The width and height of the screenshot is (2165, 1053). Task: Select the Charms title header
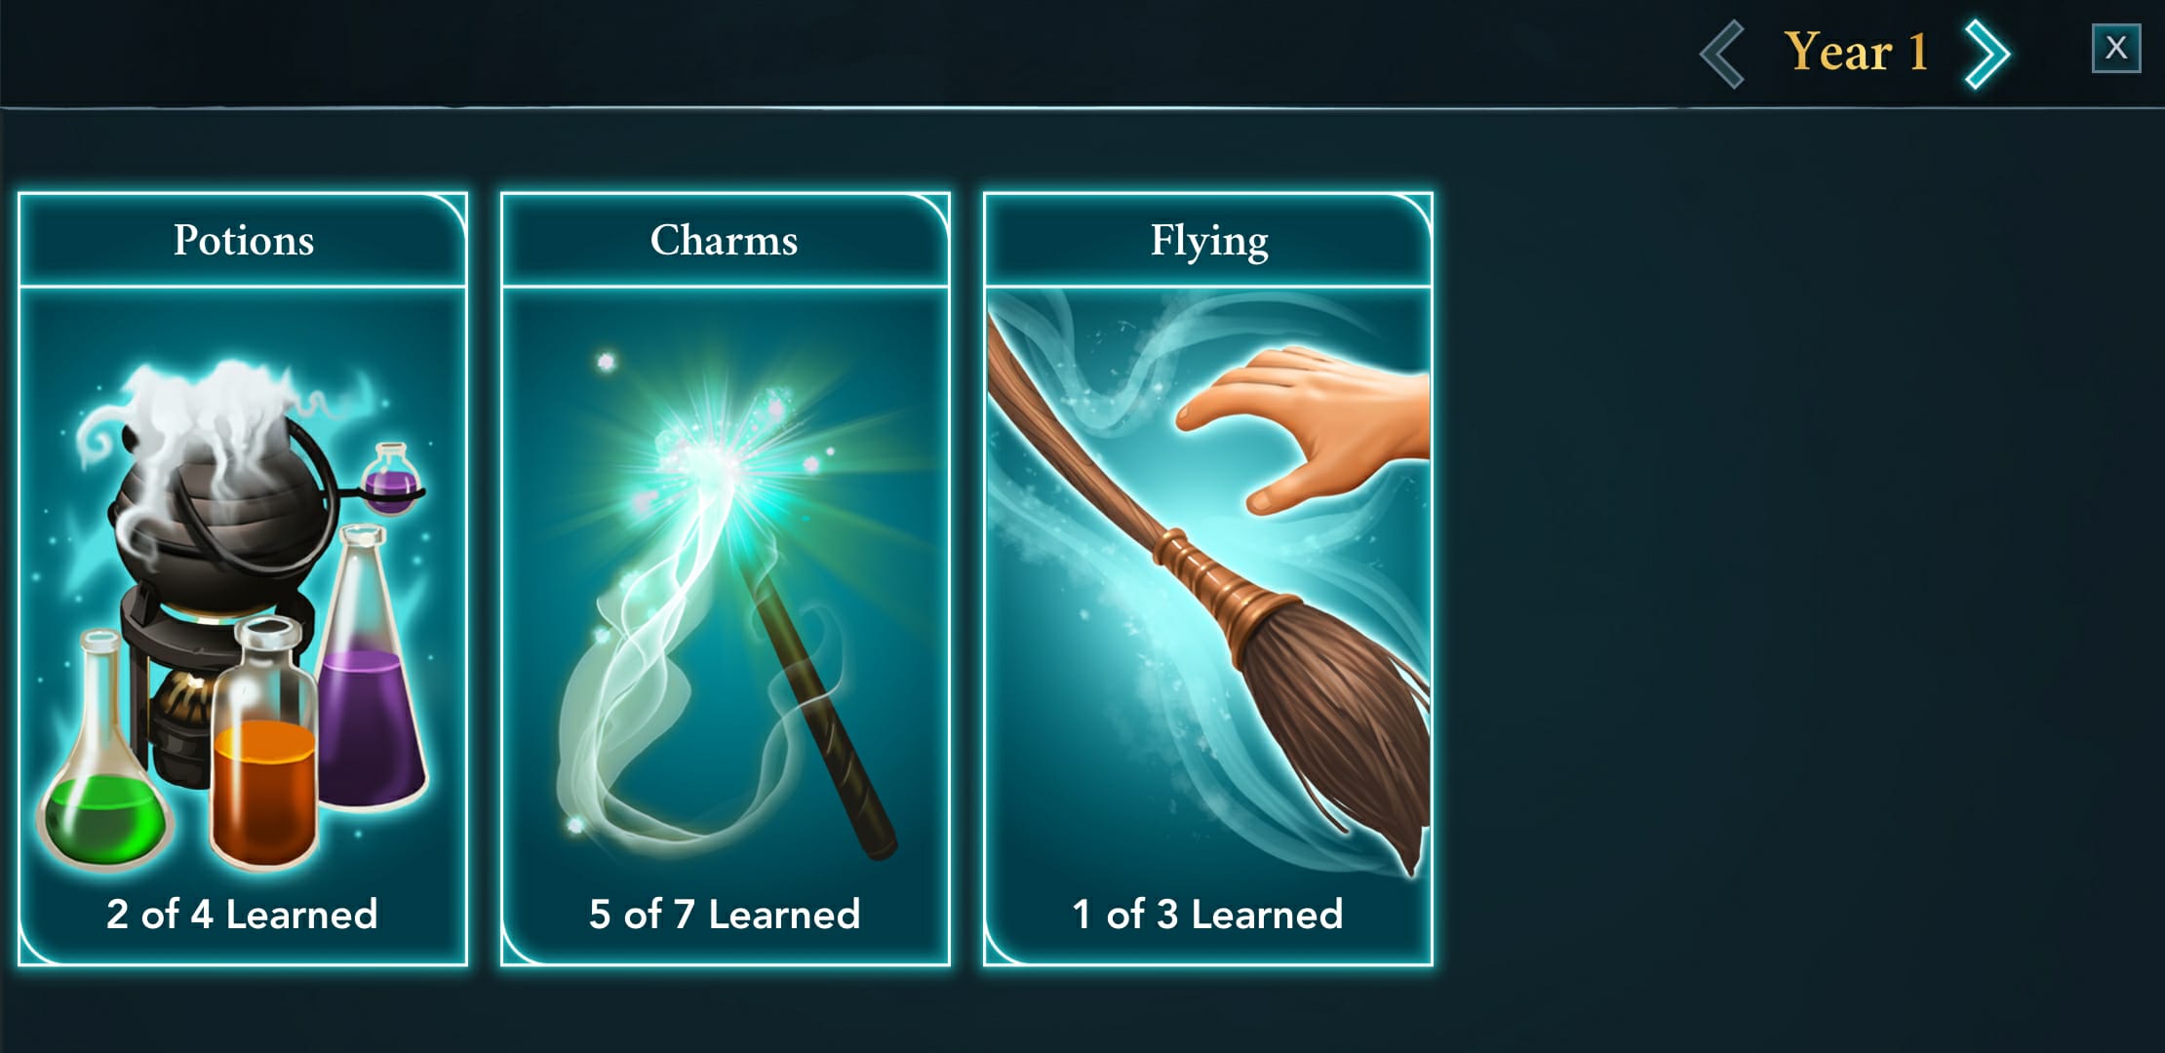725,240
